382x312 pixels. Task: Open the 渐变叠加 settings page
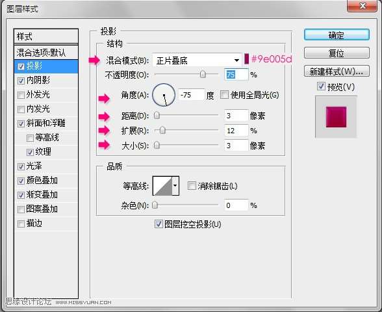(42, 195)
